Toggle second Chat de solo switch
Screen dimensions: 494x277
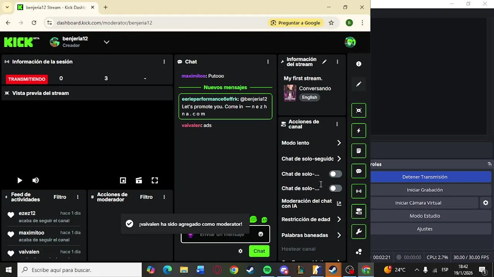pyautogui.click(x=335, y=188)
